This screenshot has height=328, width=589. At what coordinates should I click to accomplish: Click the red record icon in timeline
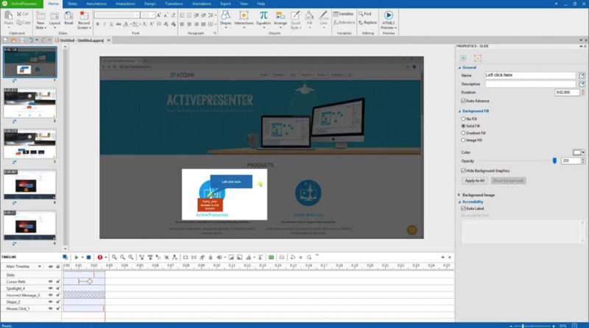tap(100, 257)
